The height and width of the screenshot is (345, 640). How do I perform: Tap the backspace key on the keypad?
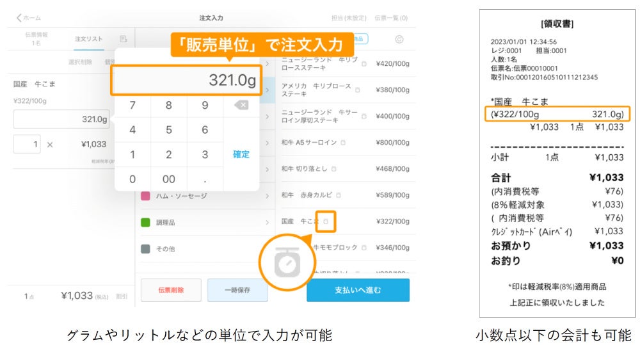pyautogui.click(x=241, y=106)
